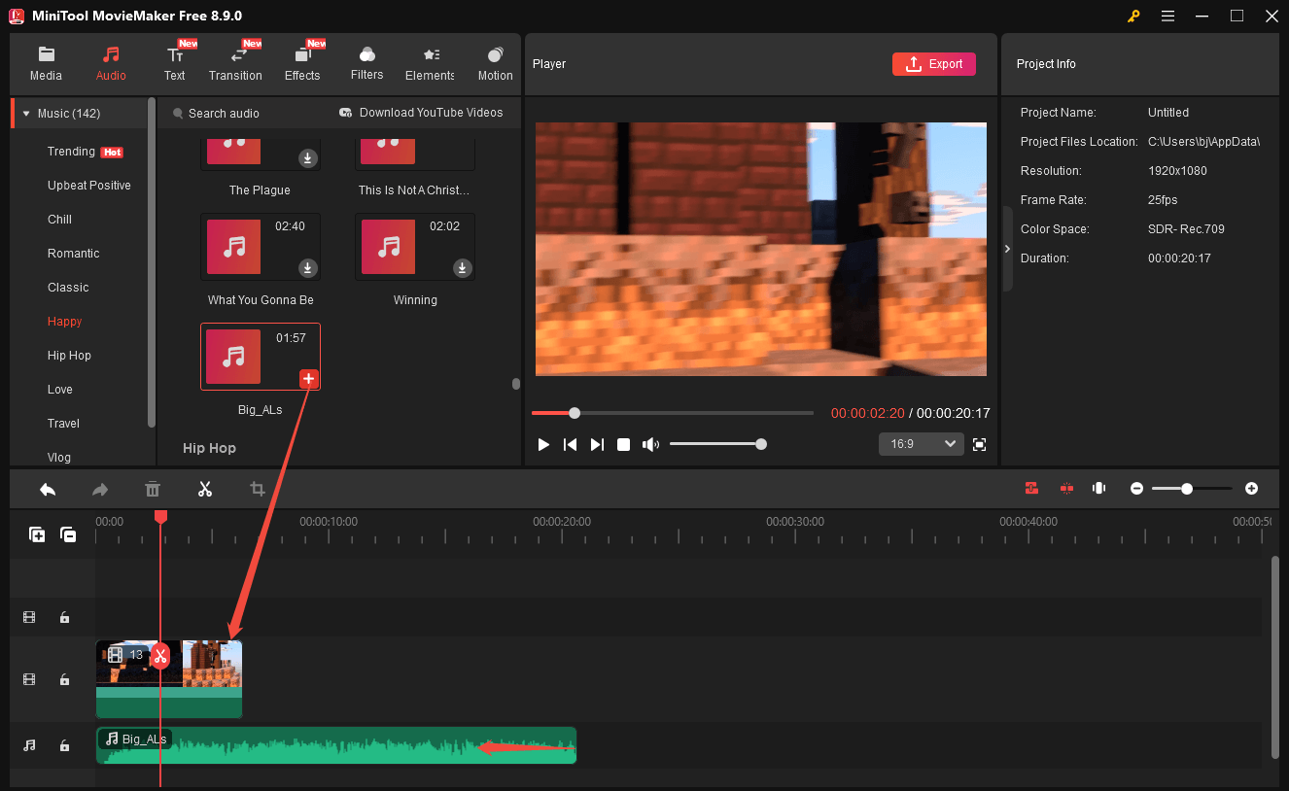
Task: Select the crop tool icon
Action: click(x=258, y=489)
